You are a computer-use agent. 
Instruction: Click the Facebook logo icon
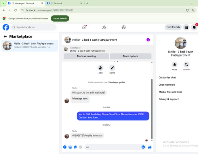[6, 27]
